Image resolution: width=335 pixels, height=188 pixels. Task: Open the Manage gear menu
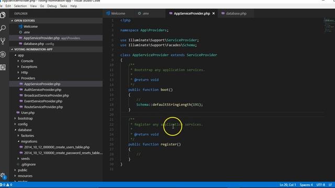click(3, 175)
